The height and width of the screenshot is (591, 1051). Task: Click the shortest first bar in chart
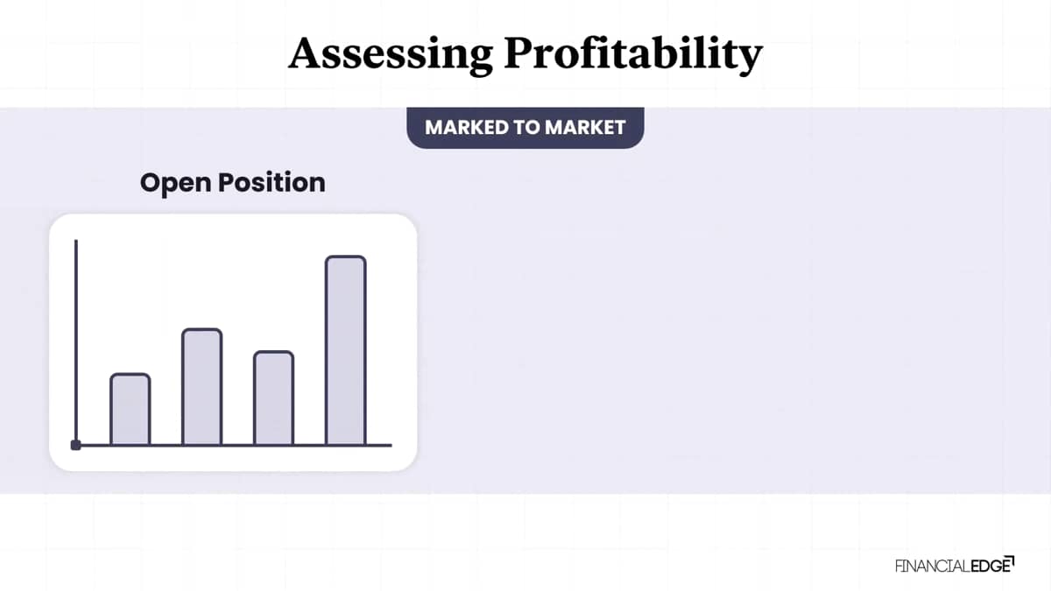[130, 410]
